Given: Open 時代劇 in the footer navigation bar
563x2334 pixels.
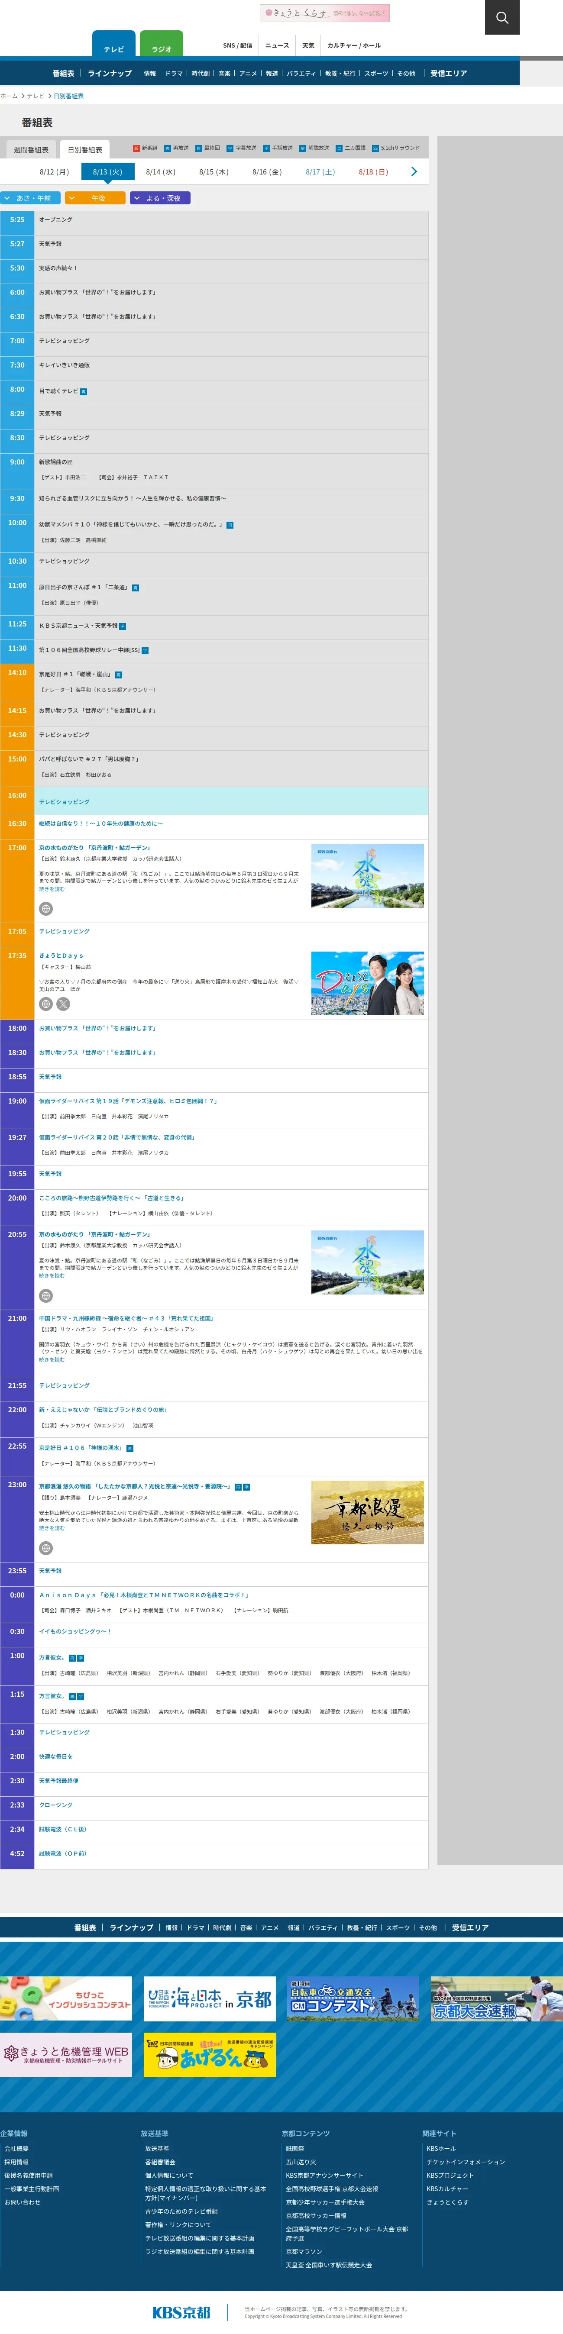Looking at the screenshot, I should [x=222, y=1927].
